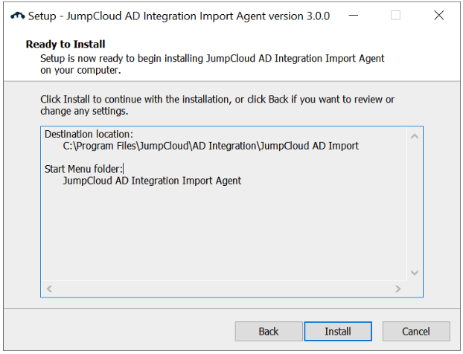Click the JumpCloud icon in title bar
The image size is (463, 354).
click(17, 16)
